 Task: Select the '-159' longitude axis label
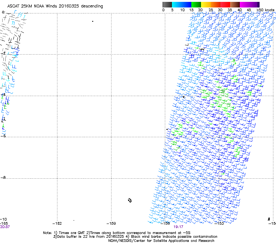[x=111, y=224]
